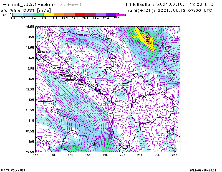The image size is (222, 172).
Task: Select the yellow 7.9–10.7 legend swatch
Action: coord(49,15)
